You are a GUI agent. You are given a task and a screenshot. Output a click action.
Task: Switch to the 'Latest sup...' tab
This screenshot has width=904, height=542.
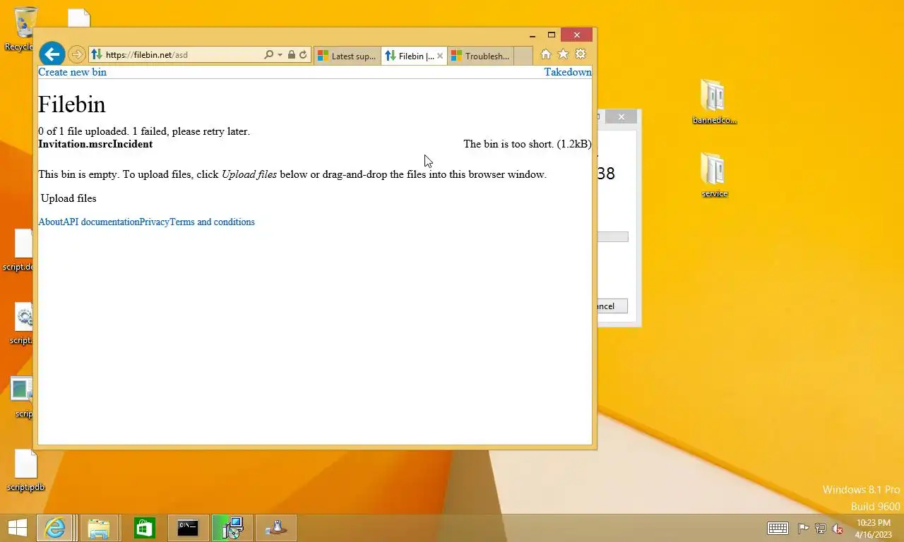pyautogui.click(x=347, y=56)
